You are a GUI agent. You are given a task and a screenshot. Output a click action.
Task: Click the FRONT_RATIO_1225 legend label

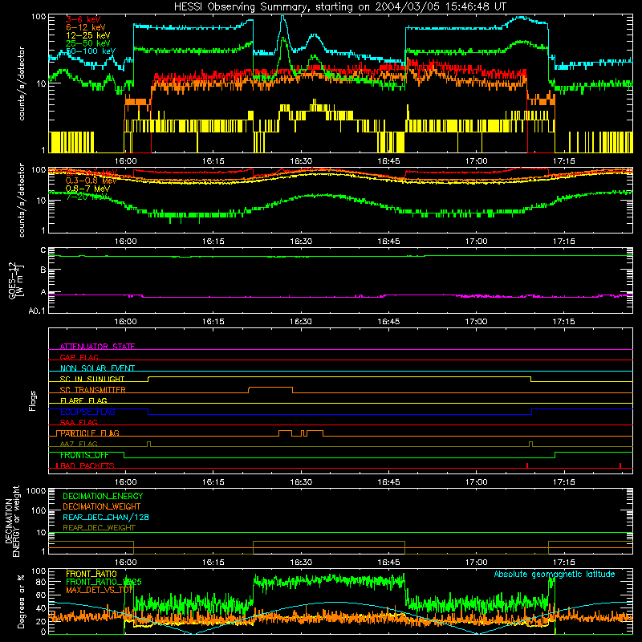tap(104, 582)
